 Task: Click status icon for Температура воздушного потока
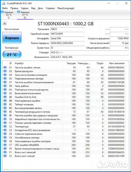click(5, 112)
